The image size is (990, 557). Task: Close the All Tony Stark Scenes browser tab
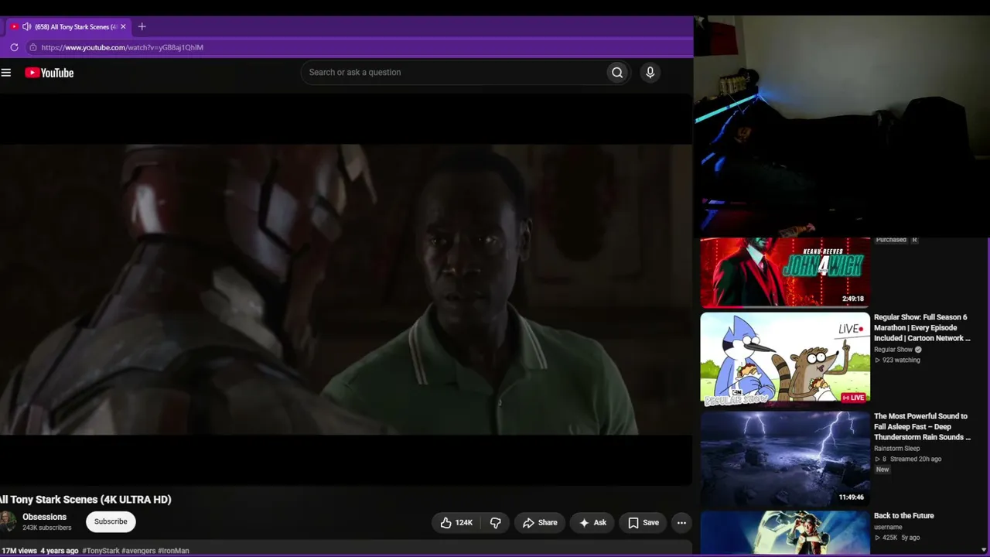123,26
